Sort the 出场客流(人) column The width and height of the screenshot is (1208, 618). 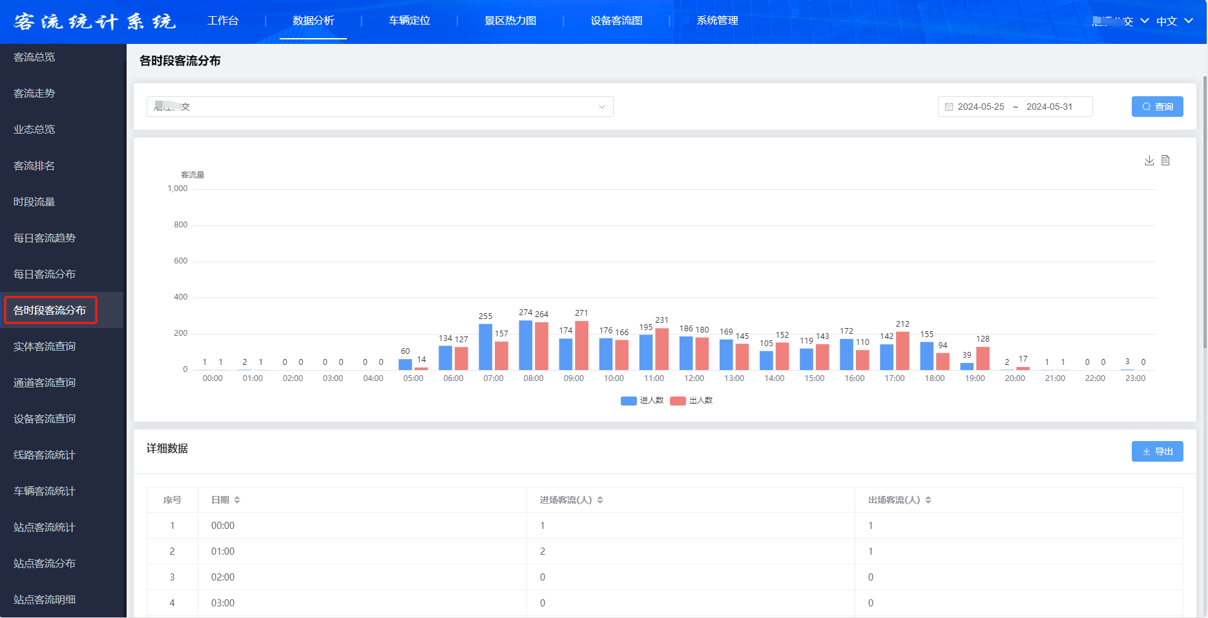coord(928,500)
